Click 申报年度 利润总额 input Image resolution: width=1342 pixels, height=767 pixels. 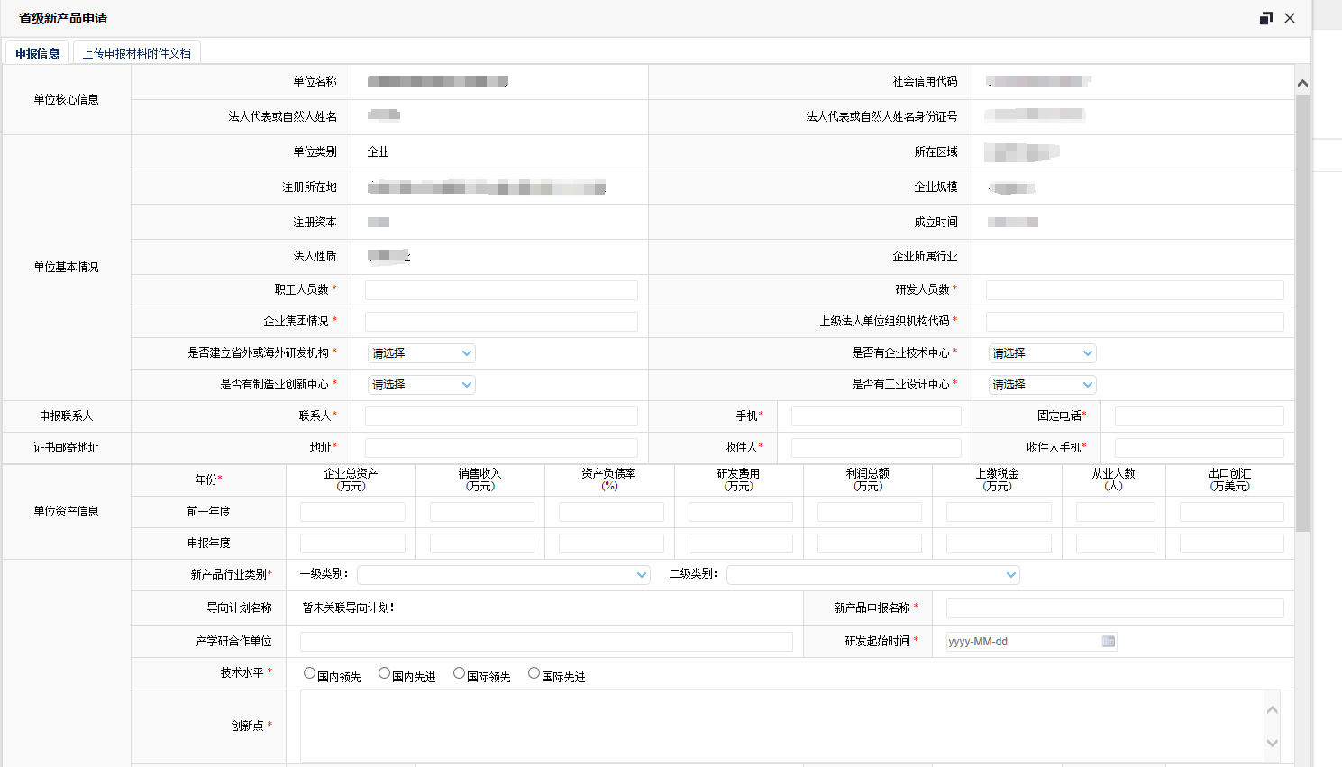click(870, 543)
